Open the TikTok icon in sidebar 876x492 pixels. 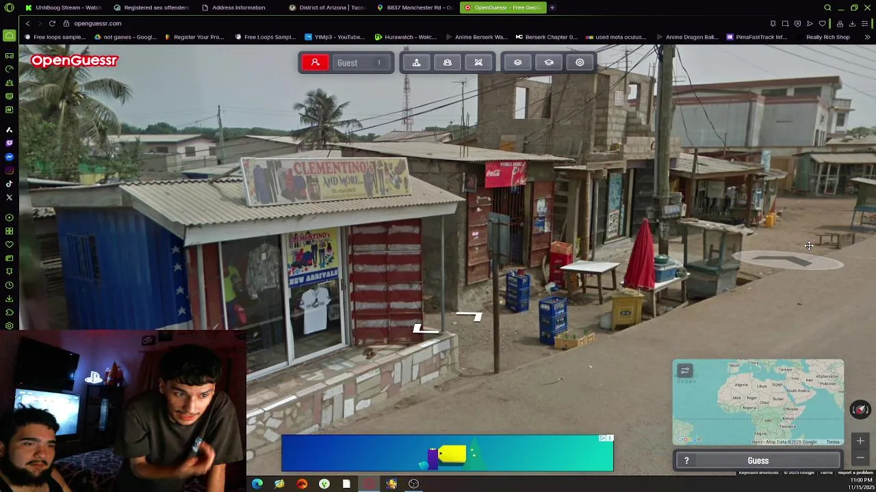[x=9, y=184]
